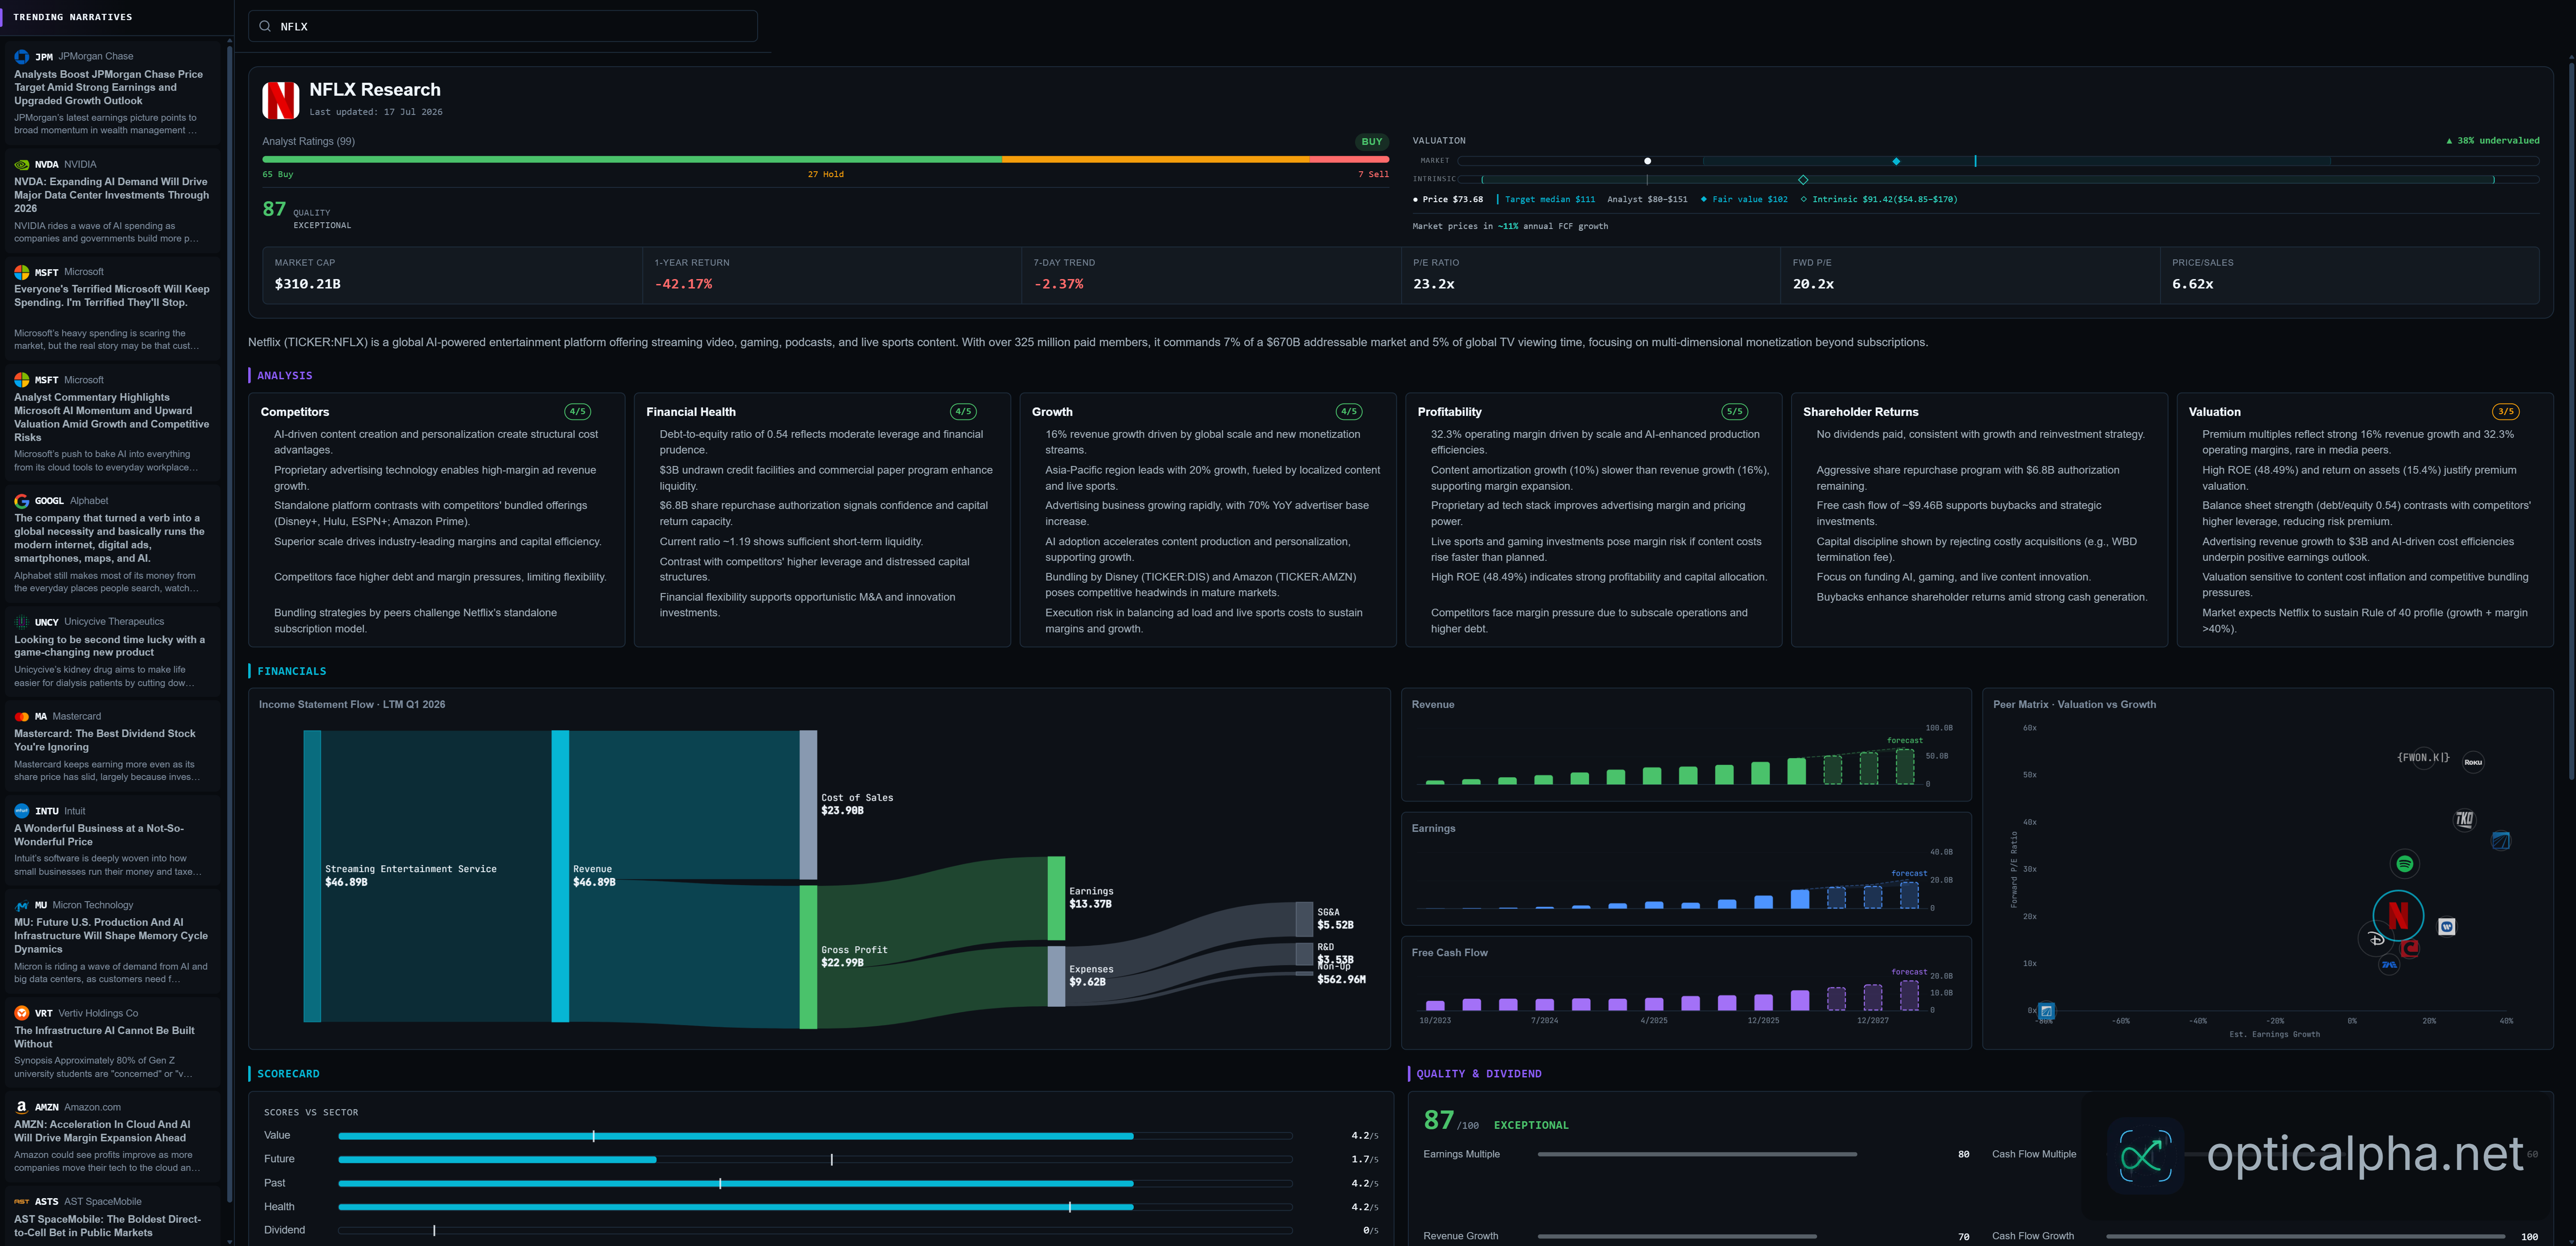Click the Market Cap $310.21B card

(x=452, y=275)
